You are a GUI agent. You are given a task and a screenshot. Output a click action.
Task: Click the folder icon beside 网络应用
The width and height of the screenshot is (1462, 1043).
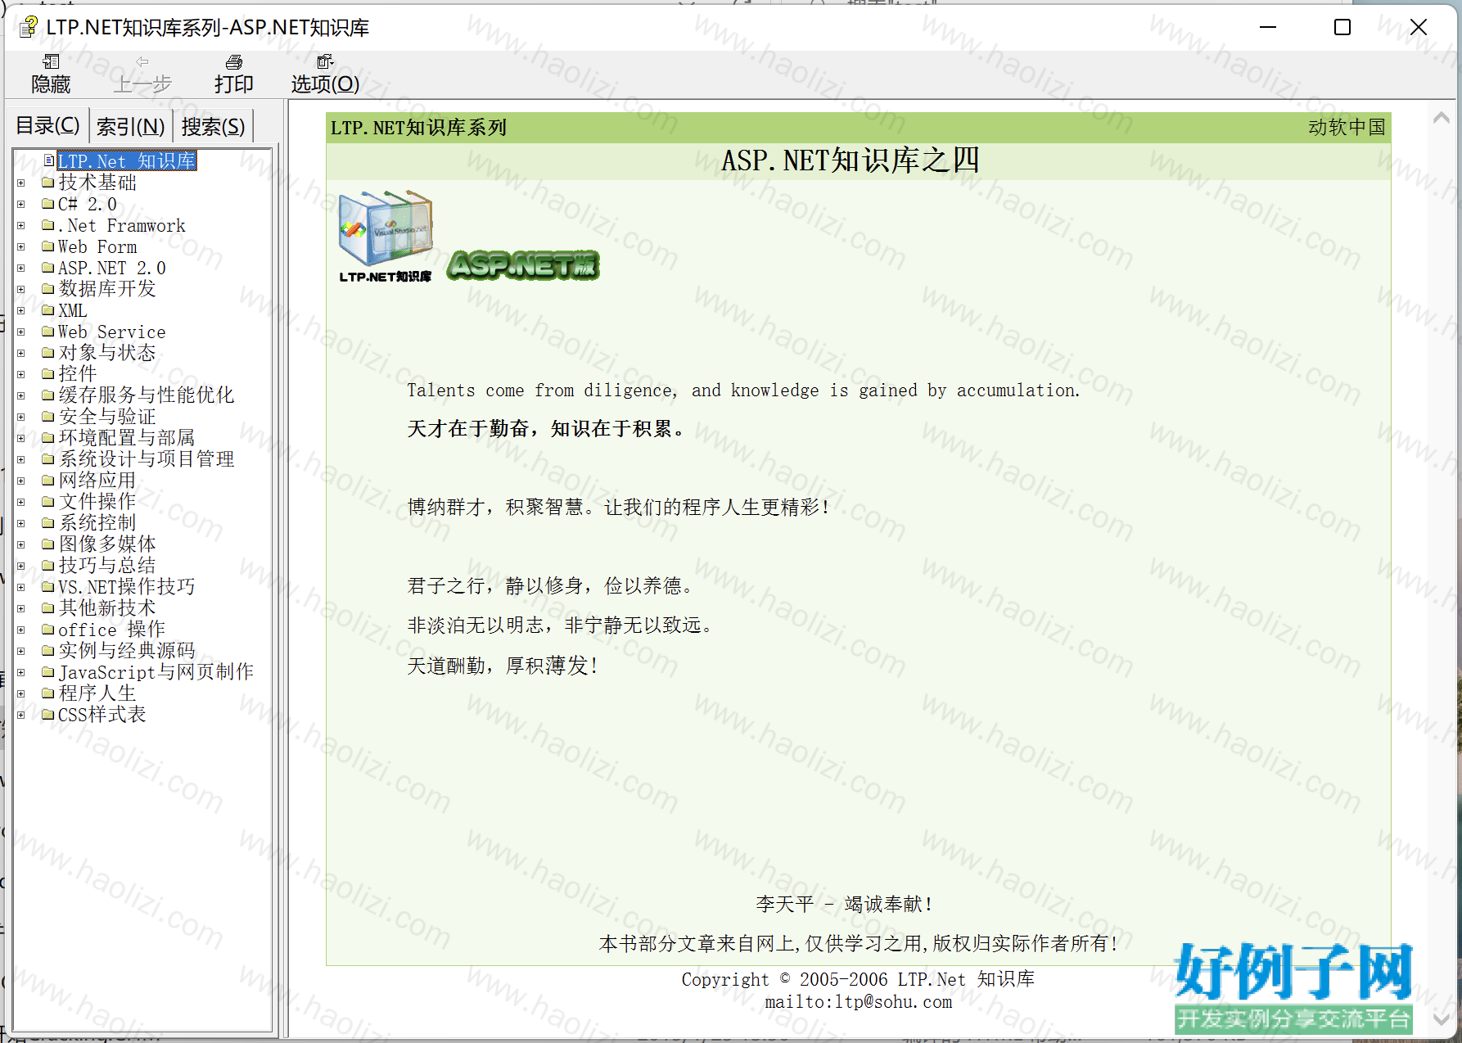pos(48,481)
